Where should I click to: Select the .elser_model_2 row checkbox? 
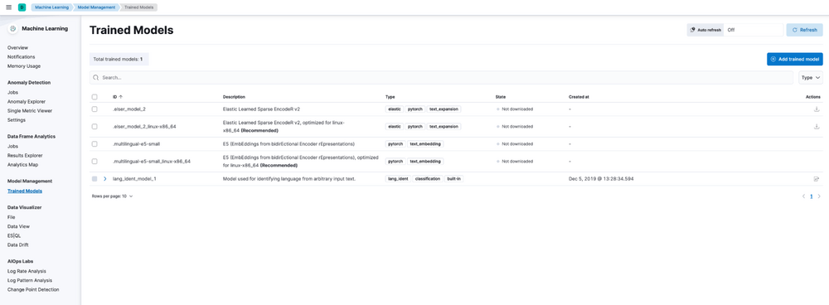95,109
